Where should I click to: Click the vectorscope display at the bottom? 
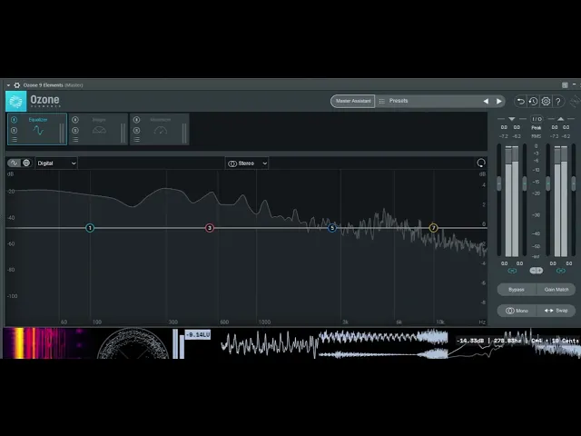(133, 343)
